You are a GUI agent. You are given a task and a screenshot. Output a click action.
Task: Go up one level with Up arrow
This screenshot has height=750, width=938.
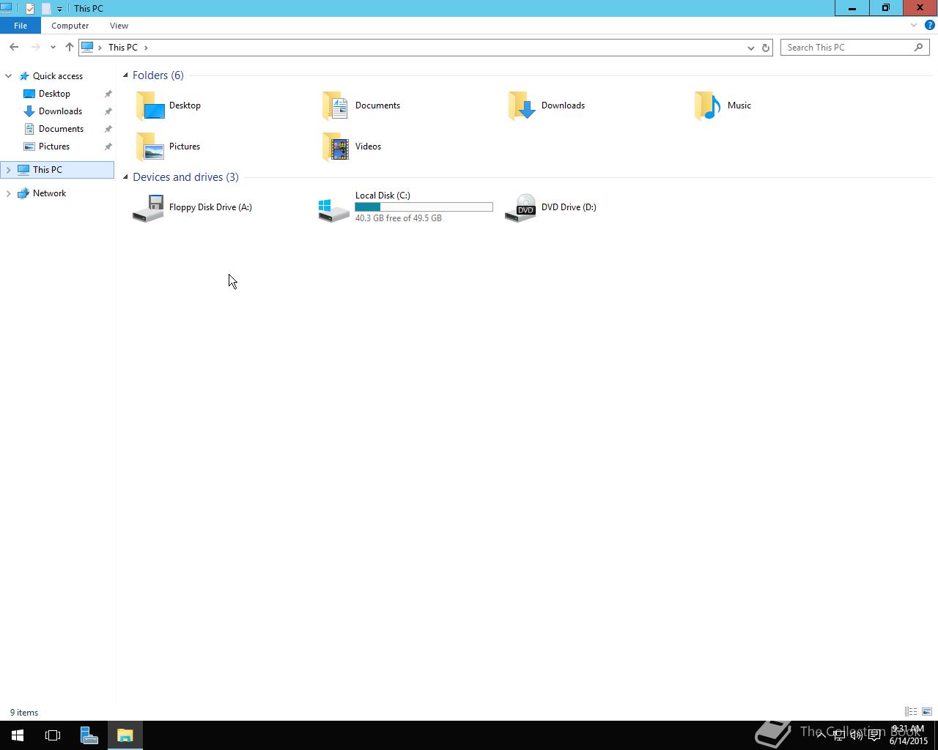(x=70, y=47)
